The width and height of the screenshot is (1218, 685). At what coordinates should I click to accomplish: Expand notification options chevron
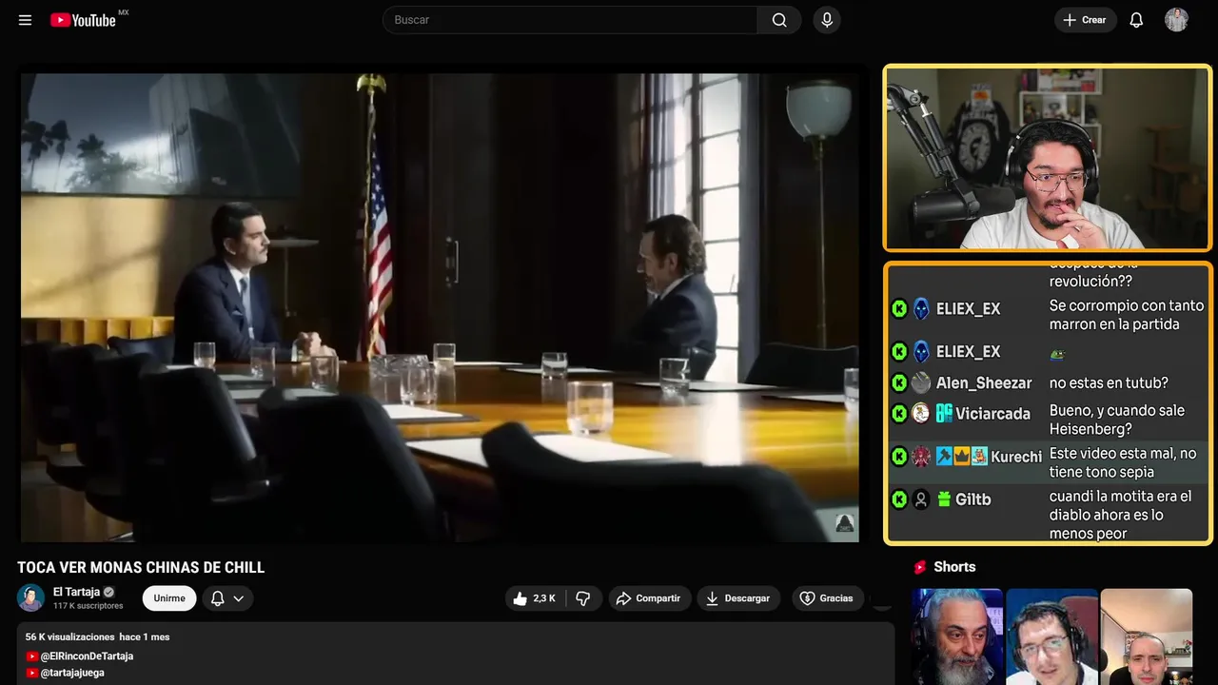pyautogui.click(x=239, y=598)
